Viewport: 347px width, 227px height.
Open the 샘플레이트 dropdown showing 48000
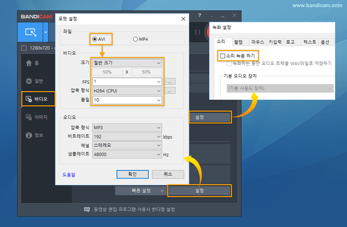[x=127, y=154]
